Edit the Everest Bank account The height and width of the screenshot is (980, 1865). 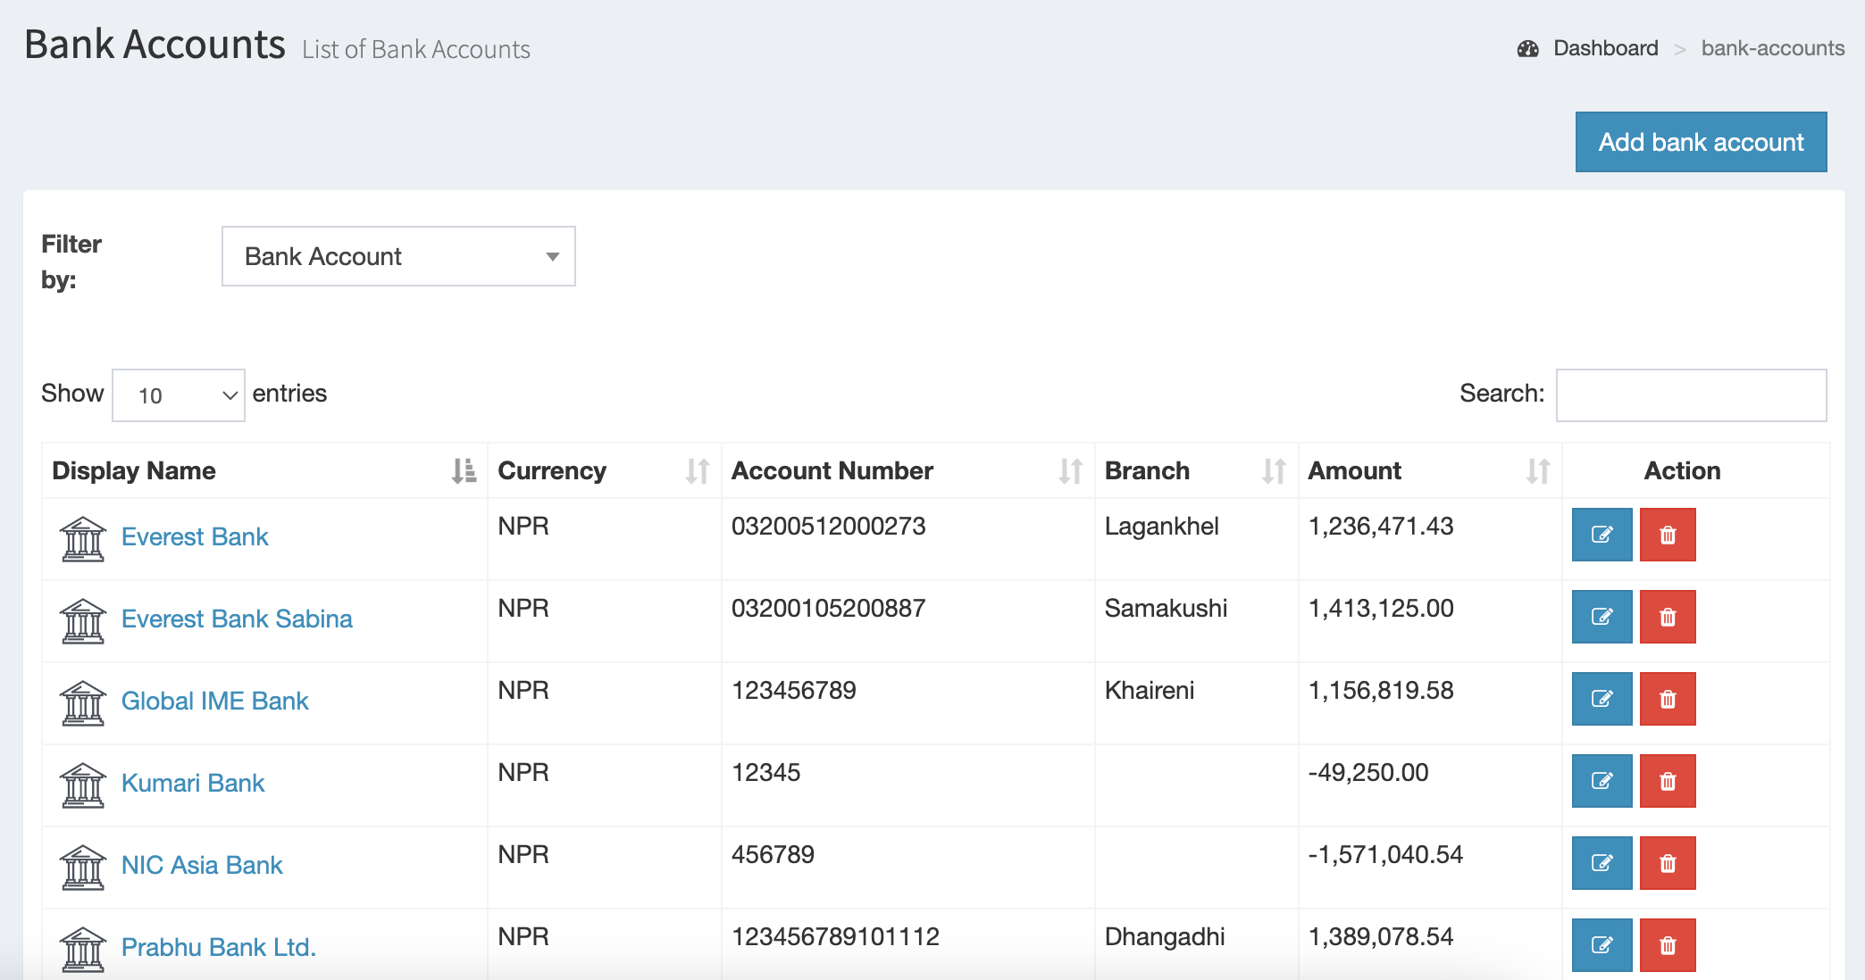pos(1602,535)
